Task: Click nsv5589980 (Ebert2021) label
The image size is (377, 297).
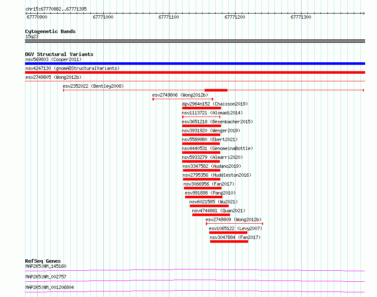Action: 210,139
